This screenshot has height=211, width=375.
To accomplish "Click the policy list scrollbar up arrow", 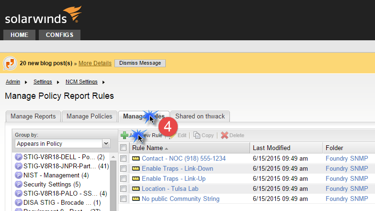I will pyautogui.click(x=114, y=157).
